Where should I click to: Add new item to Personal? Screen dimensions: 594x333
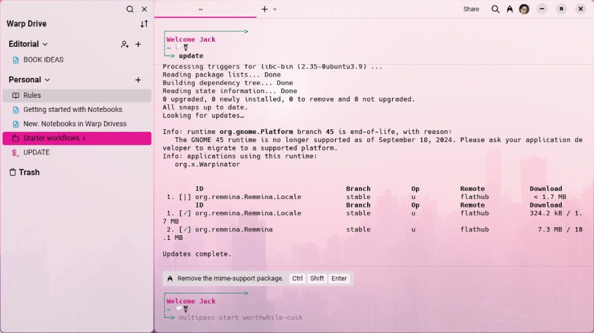pos(138,80)
